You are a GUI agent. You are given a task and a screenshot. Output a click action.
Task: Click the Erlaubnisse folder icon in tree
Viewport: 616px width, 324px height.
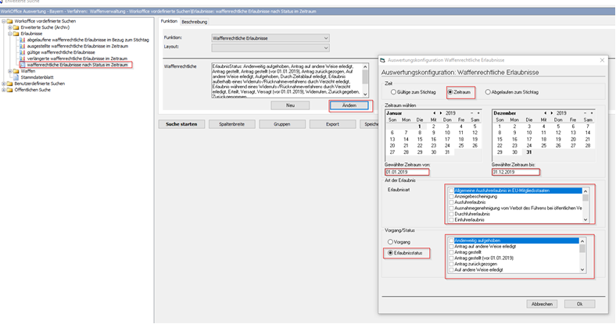16,34
